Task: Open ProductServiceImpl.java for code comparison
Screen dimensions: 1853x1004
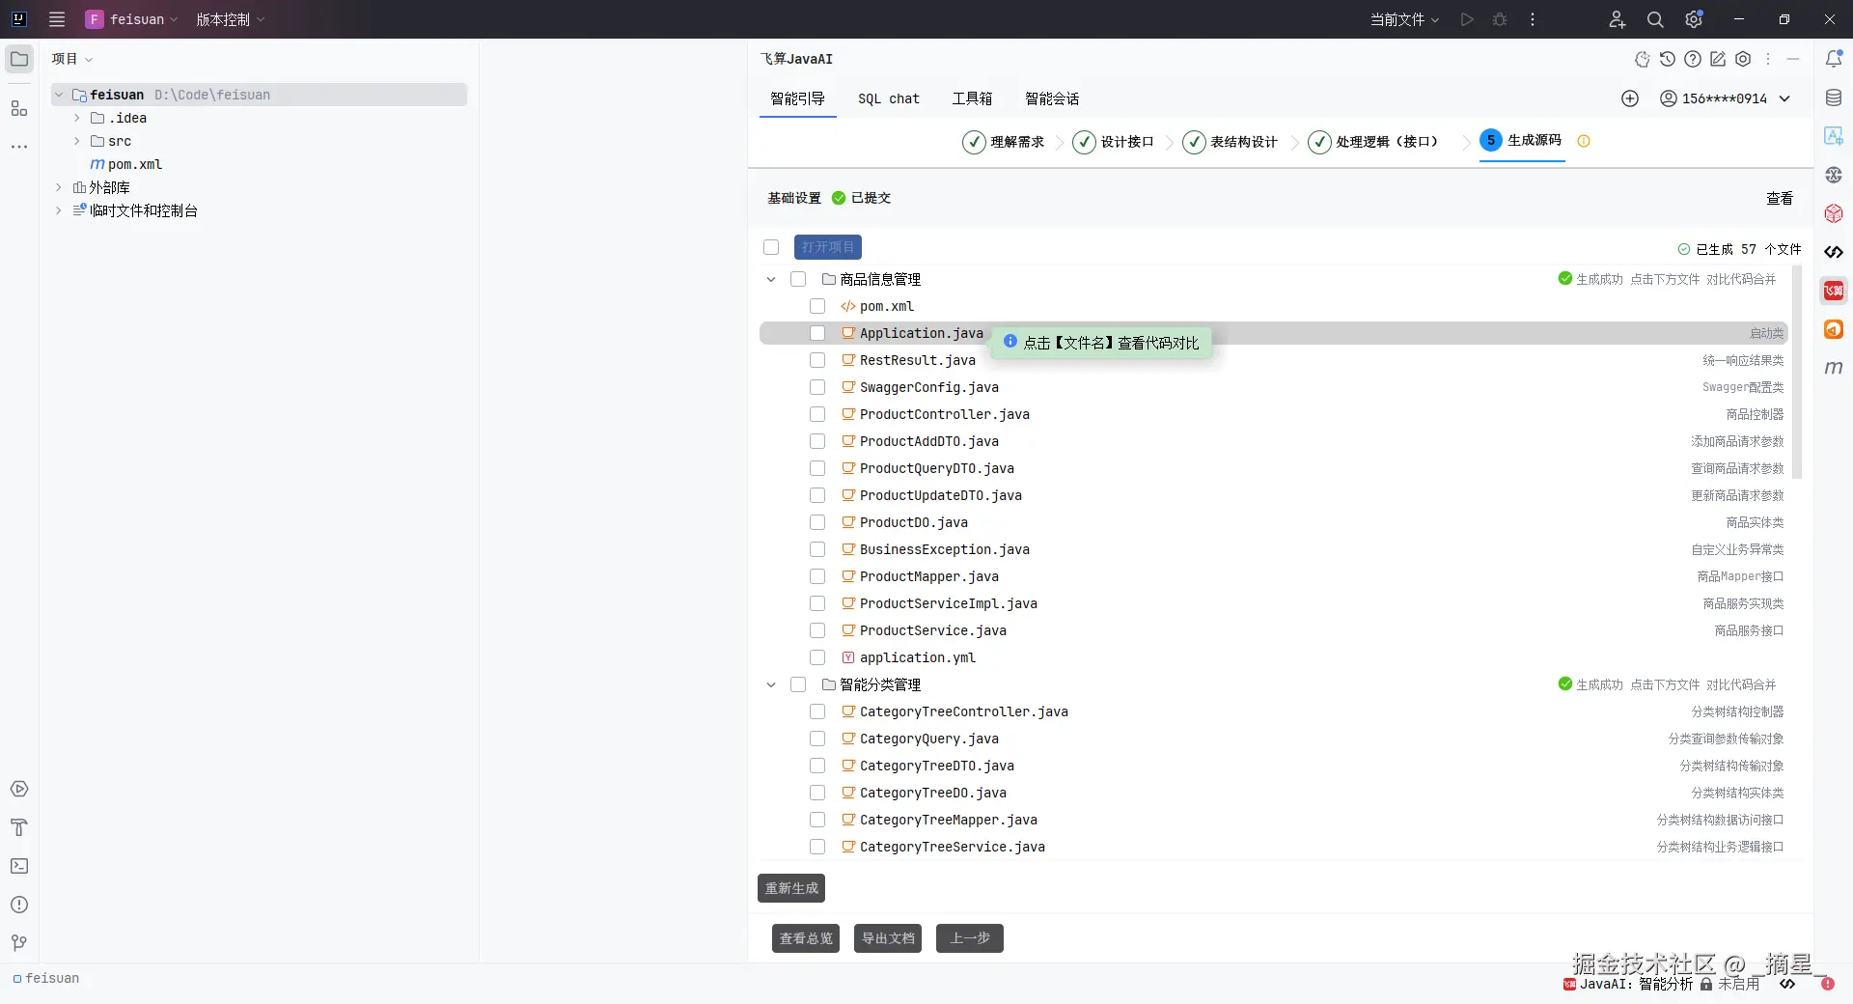Action: coord(949,603)
